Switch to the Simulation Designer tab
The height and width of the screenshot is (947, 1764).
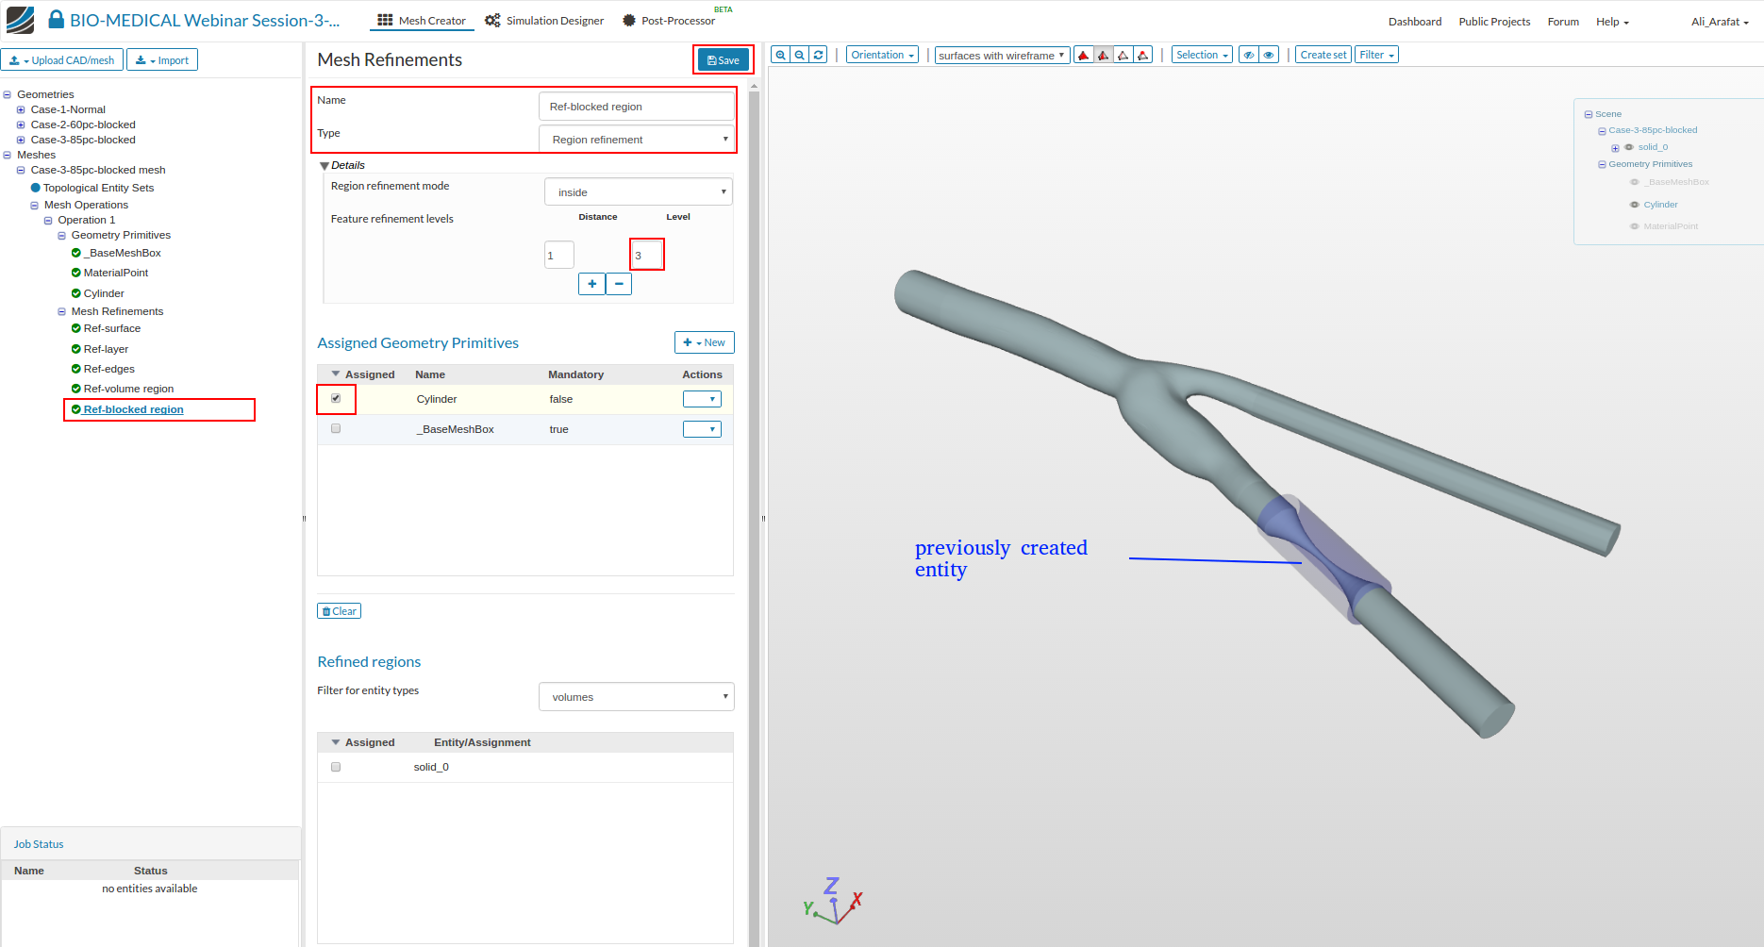(x=544, y=21)
